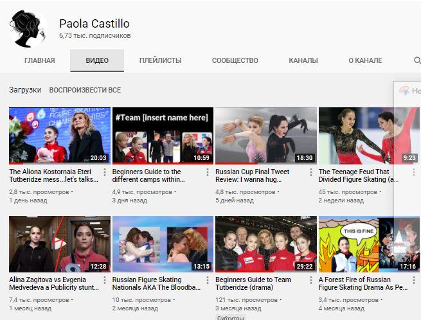Open three-dot menu for Teenage Feud video
This screenshot has height=320, width=421.
[414, 172]
